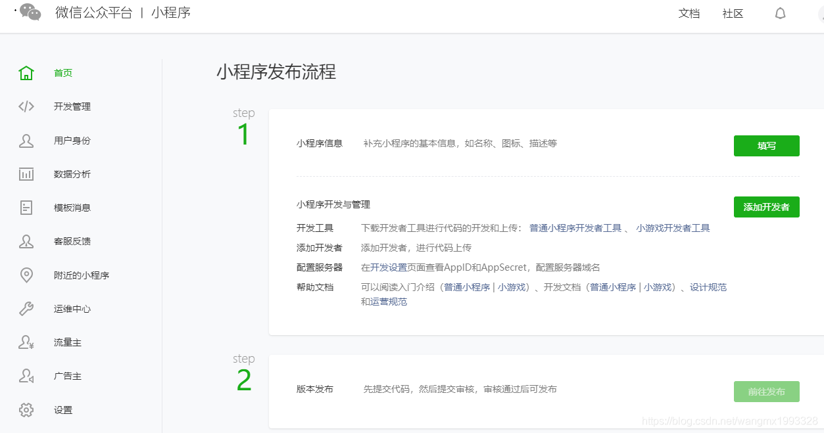Click the headset person icon for 客服反馈
Viewport: 824px width, 433px height.
click(26, 241)
